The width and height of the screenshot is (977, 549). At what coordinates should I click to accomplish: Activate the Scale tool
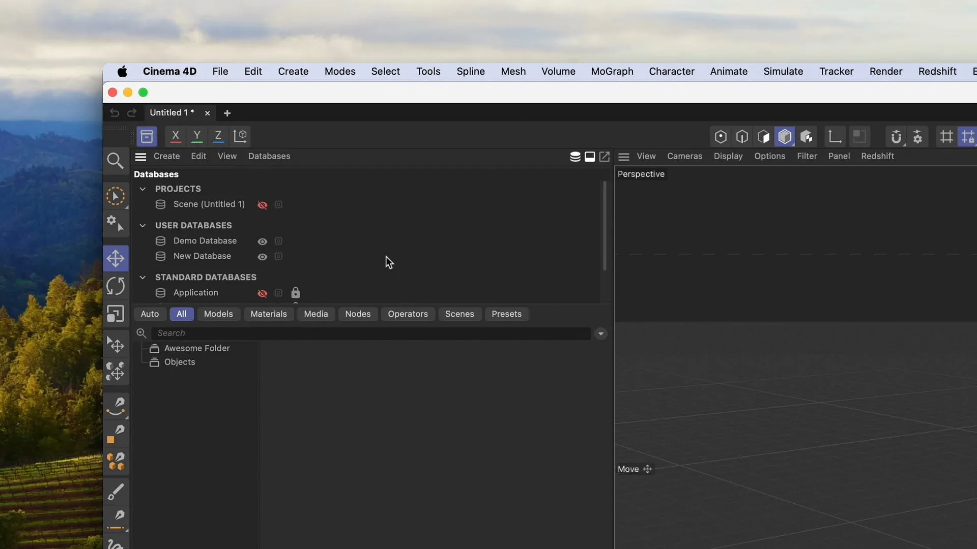coord(116,313)
